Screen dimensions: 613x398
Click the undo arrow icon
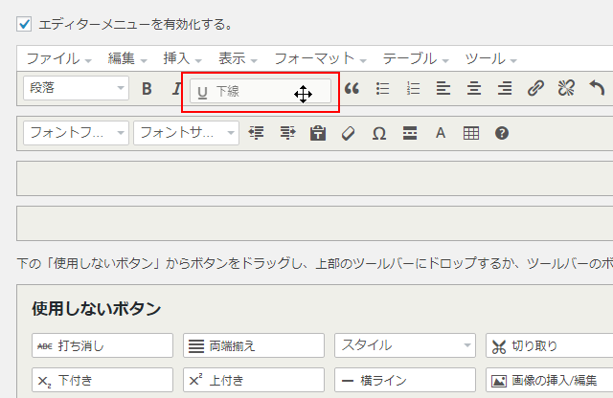pyautogui.click(x=597, y=89)
